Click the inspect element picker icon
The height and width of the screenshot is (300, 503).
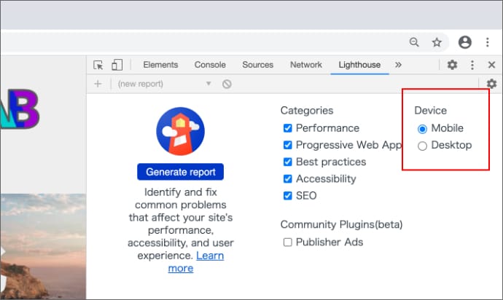pyautogui.click(x=98, y=65)
